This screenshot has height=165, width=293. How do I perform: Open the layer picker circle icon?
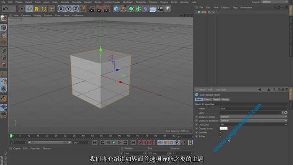point(286,113)
